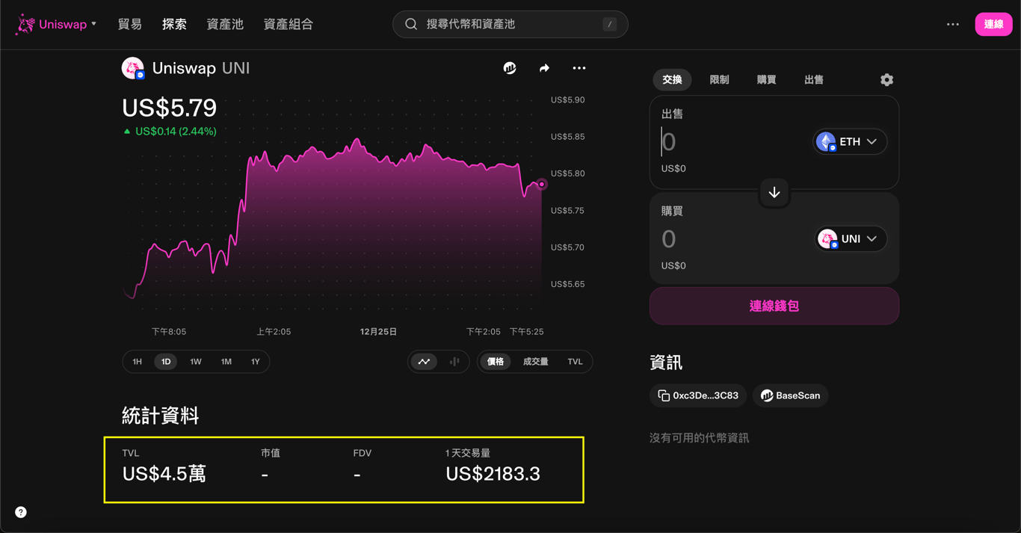Show the TVL chart
The image size is (1021, 533).
pos(575,362)
